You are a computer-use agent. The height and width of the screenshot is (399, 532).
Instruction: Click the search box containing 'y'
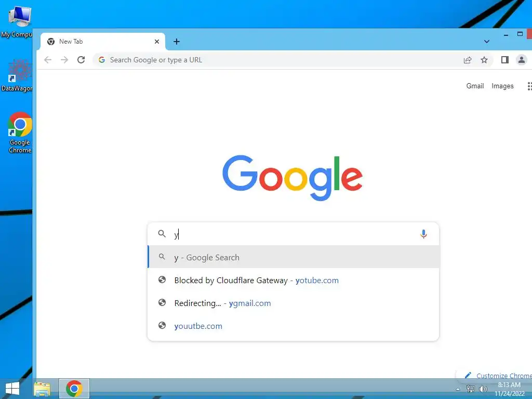coord(293,234)
